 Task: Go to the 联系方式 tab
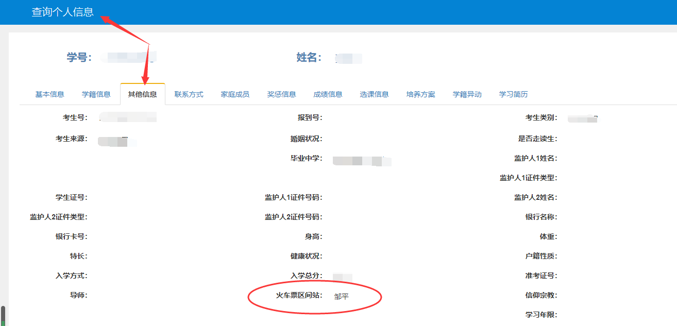pyautogui.click(x=189, y=94)
